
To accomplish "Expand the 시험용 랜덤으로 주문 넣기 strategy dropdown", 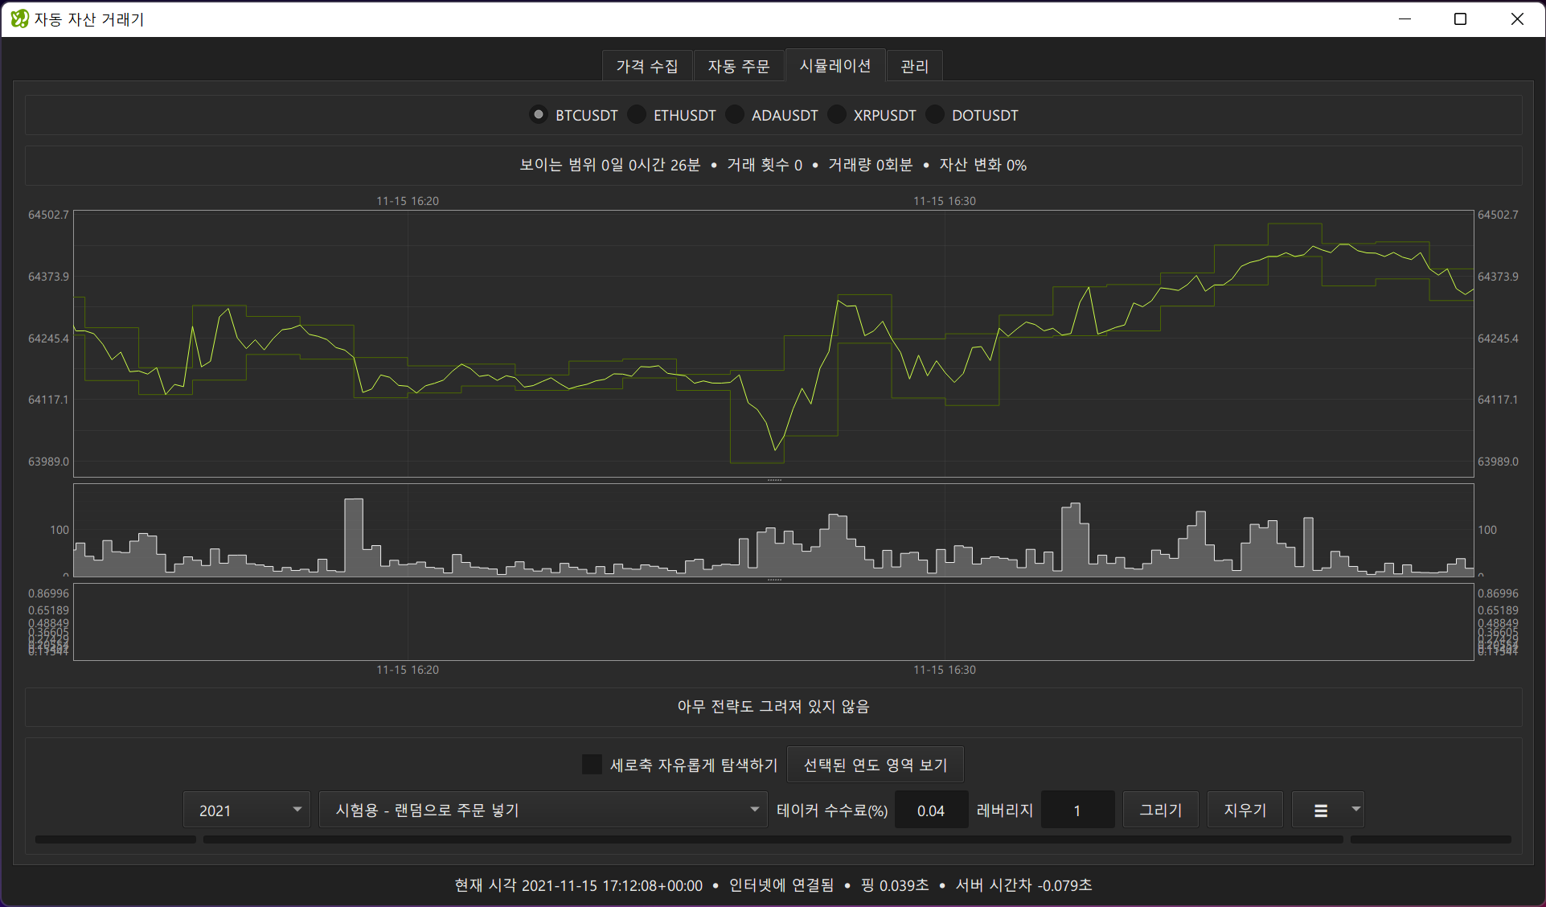I will [x=543, y=811].
